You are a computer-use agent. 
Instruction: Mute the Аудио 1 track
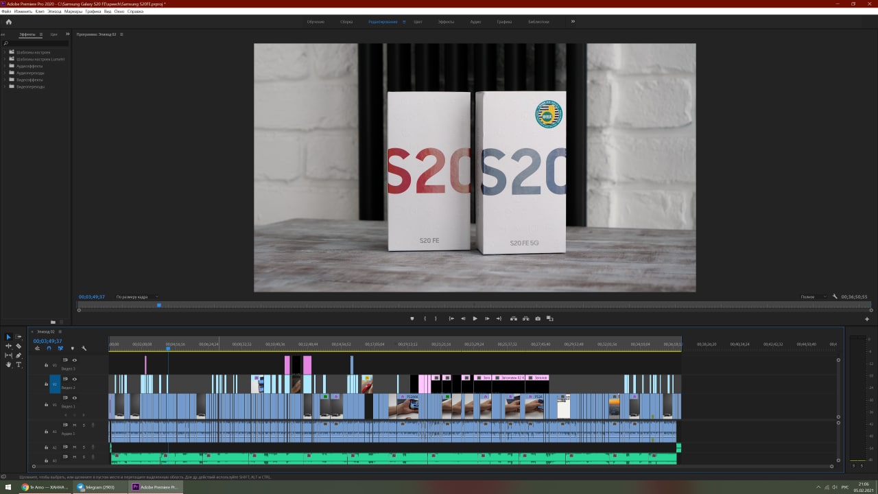75,425
